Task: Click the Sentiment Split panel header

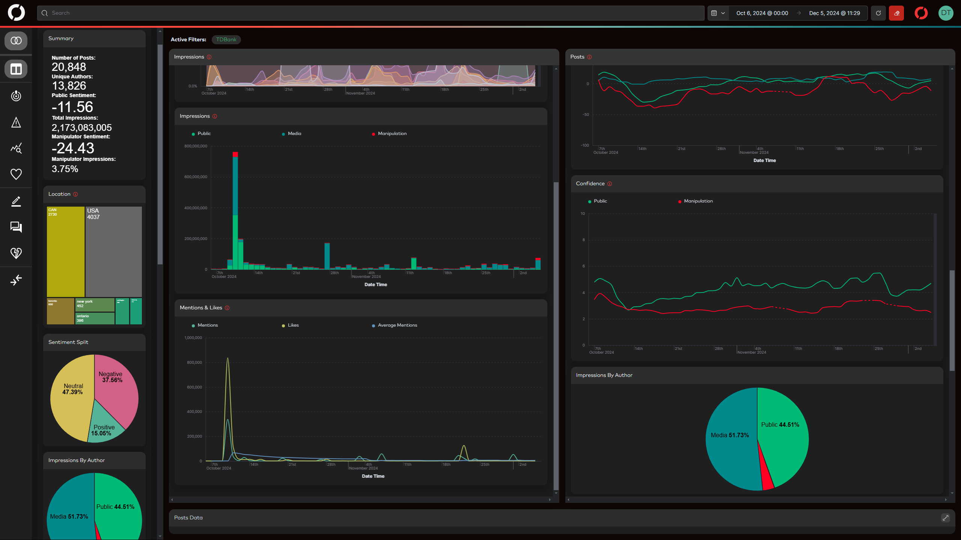Action: (x=94, y=342)
